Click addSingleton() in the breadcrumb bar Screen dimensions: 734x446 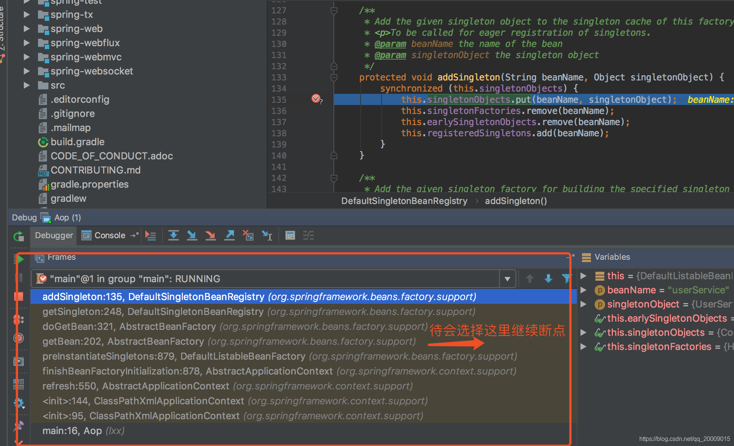516,201
